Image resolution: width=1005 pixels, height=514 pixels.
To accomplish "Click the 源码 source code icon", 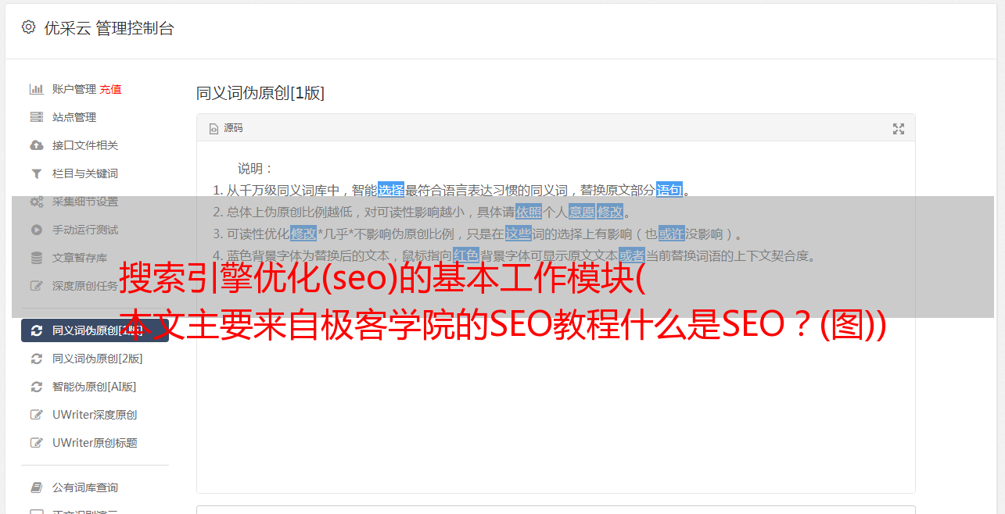I will coord(214,129).
